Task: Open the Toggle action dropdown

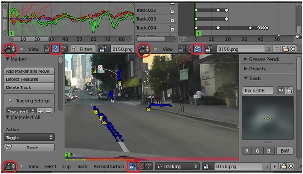Action: (x=29, y=138)
